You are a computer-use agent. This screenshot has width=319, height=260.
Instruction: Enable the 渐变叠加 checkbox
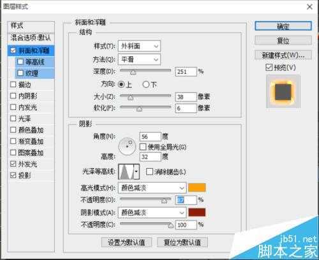click(x=13, y=141)
